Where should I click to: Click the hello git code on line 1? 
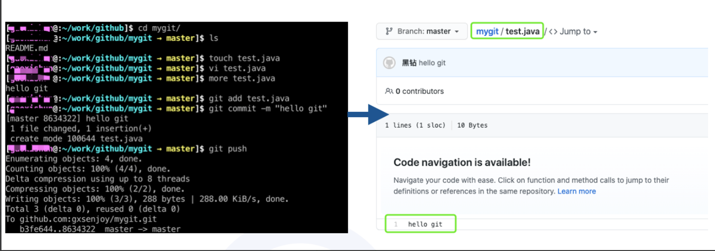(425, 224)
